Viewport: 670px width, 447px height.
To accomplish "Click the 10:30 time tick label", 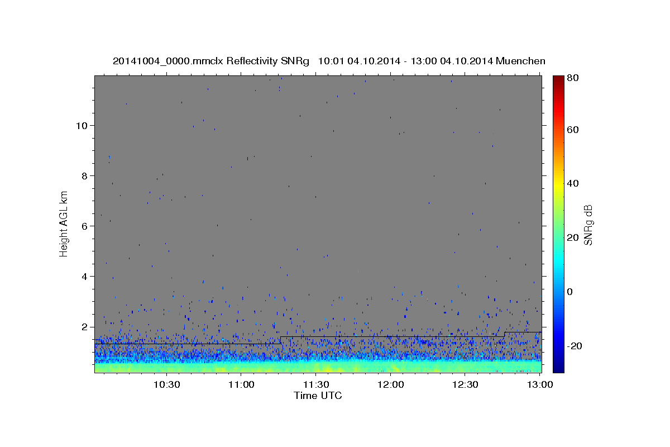I will point(166,384).
